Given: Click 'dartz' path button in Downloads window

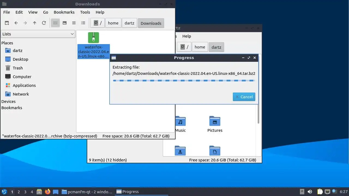Looking at the screenshot, I should [130, 23].
